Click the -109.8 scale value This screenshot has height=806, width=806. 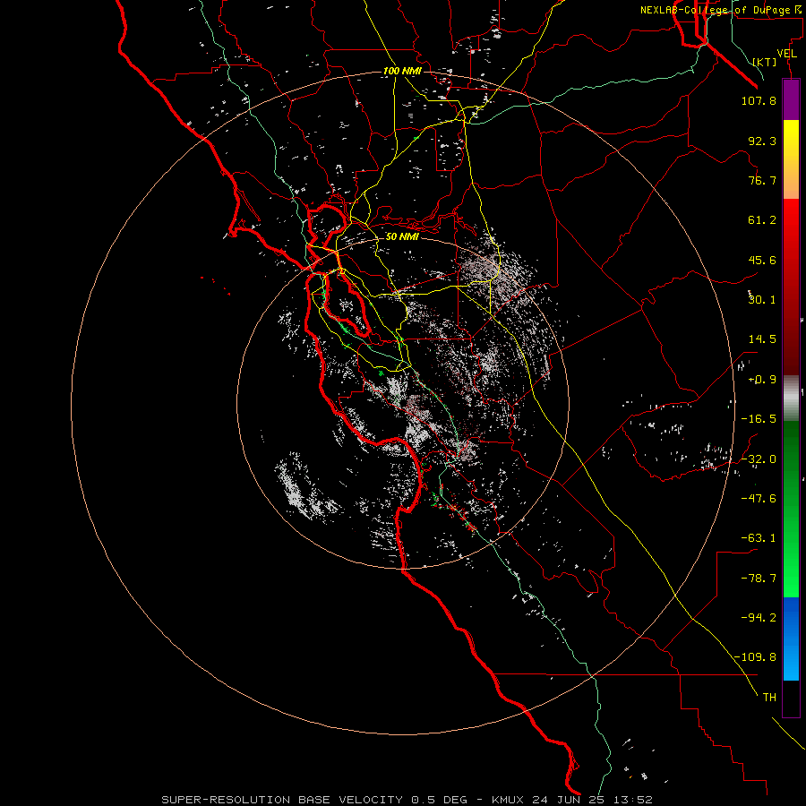[756, 657]
